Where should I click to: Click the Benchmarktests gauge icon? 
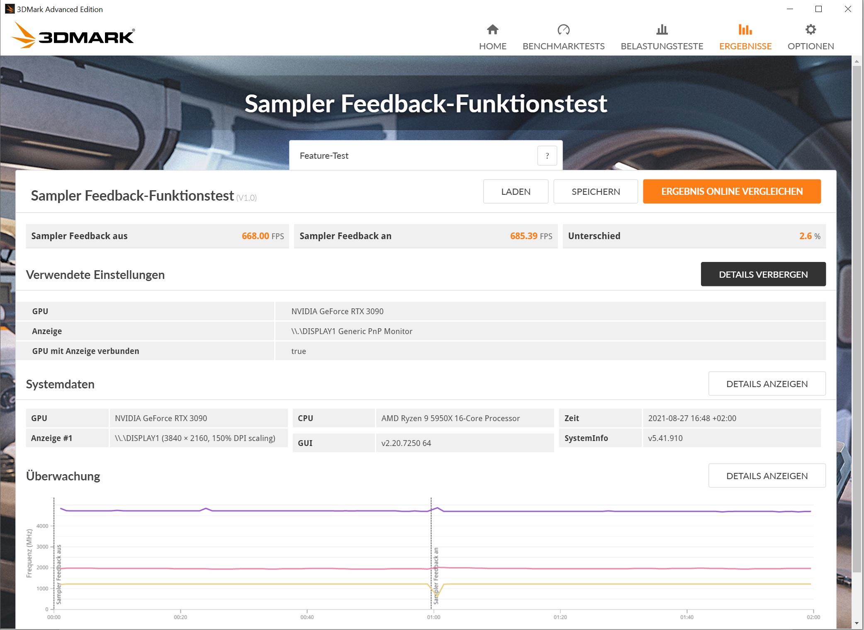pos(563,30)
